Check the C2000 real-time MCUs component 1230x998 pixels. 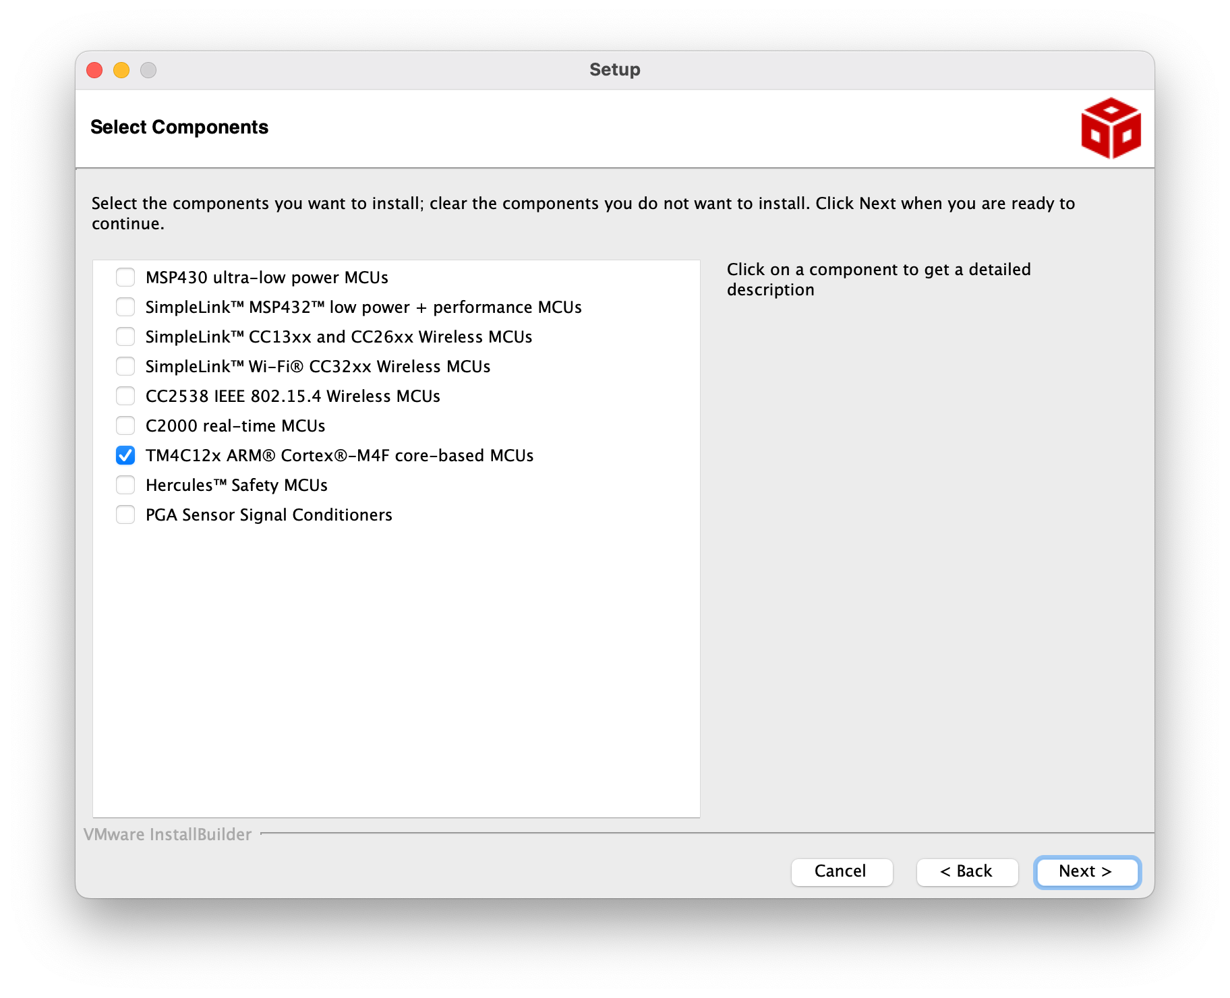[125, 425]
